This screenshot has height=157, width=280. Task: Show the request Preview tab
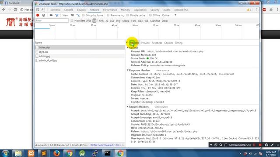click(145, 43)
